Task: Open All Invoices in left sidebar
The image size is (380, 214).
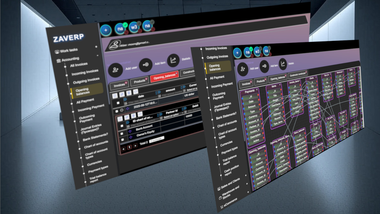Action: point(79,65)
